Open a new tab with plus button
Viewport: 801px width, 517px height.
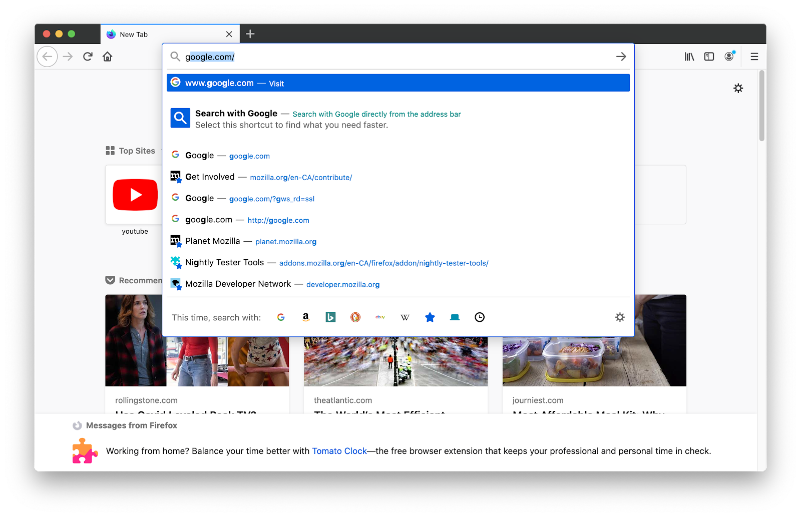pyautogui.click(x=250, y=34)
